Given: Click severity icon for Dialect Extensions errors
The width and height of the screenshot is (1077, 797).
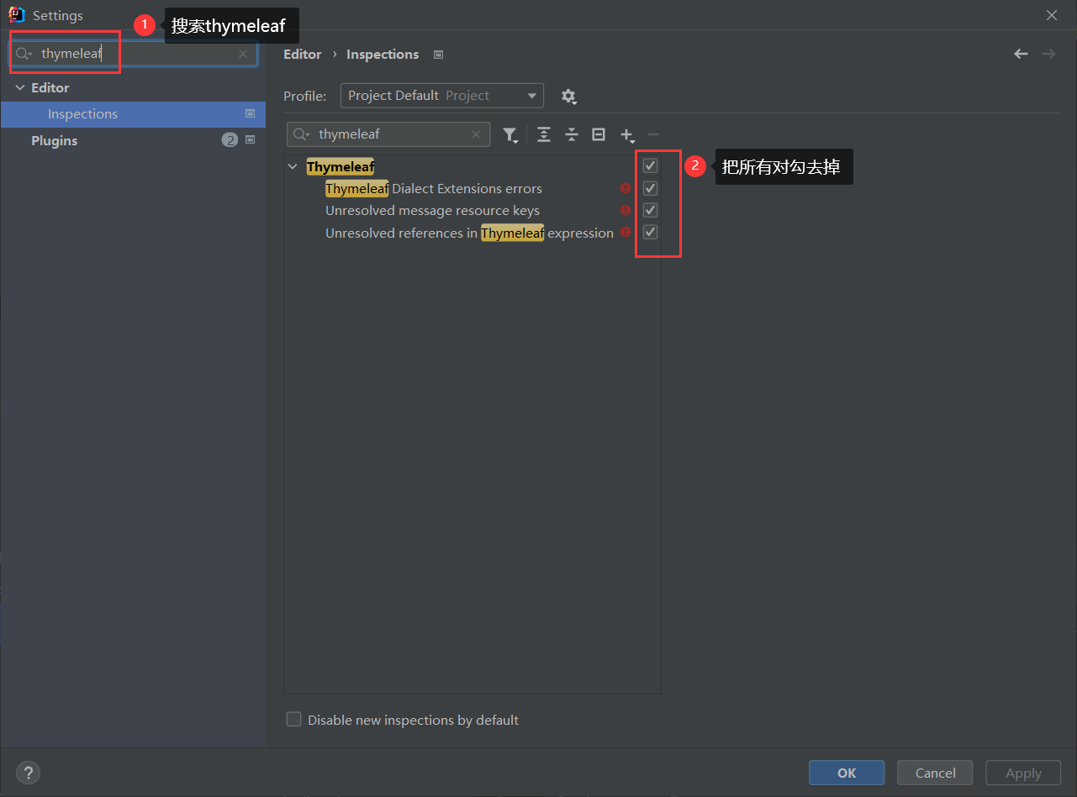Looking at the screenshot, I should click(626, 188).
